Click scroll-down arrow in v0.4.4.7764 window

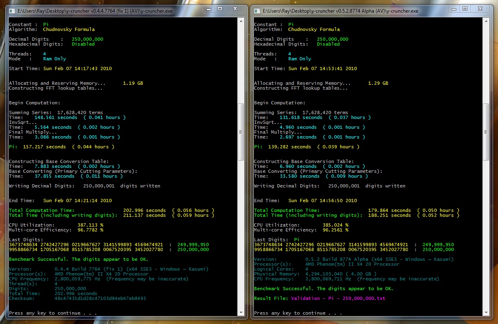[x=241, y=313]
